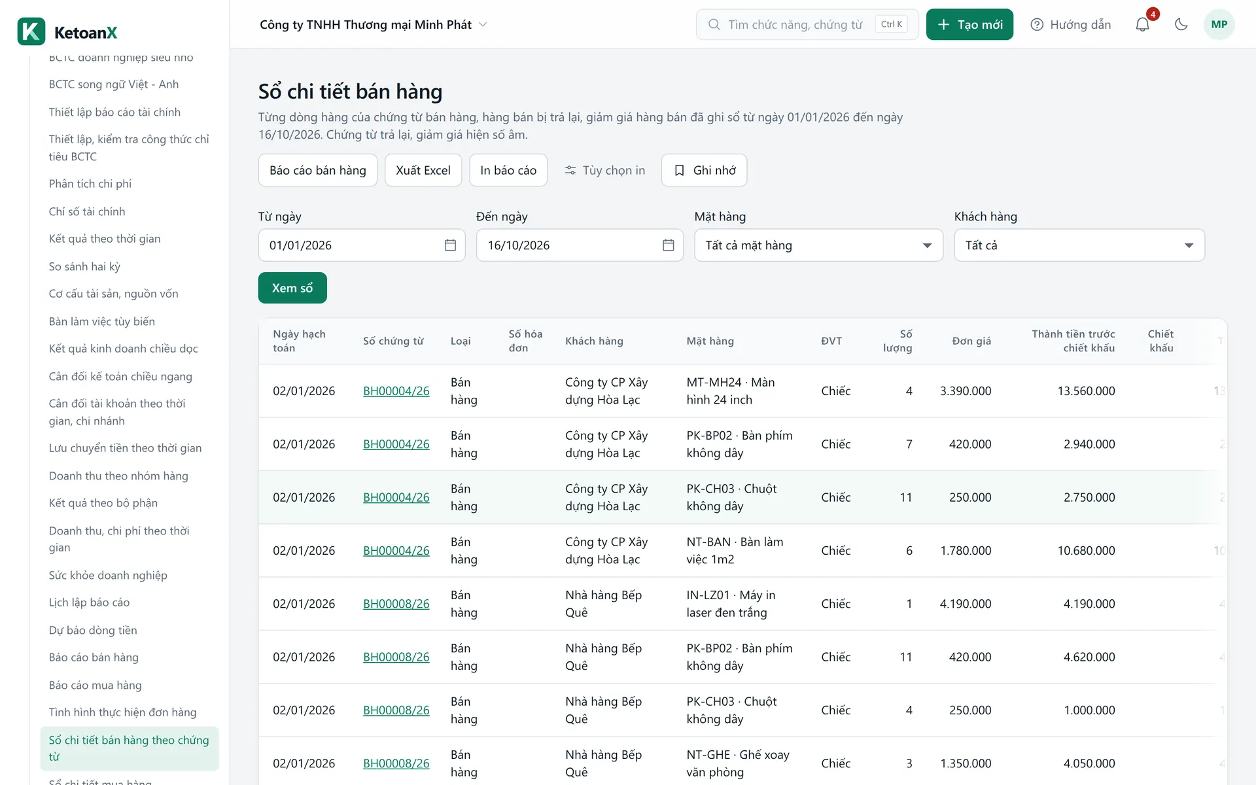1256x785 pixels.
Task: Open BH00008/26 link for Ghế xoay row
Action: click(x=396, y=763)
